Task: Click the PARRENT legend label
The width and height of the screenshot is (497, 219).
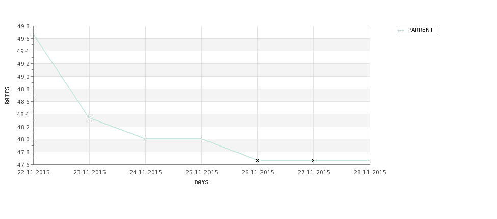Action: tap(421, 30)
